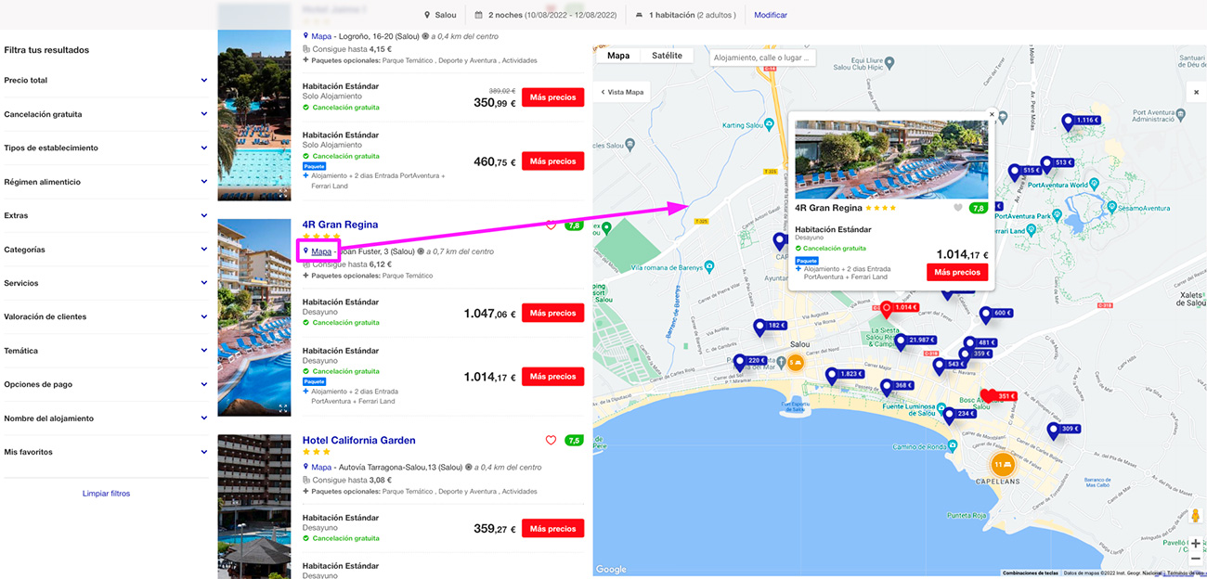Click the Street View pegman icon
This screenshot has width=1207, height=579.
pos(1195,516)
